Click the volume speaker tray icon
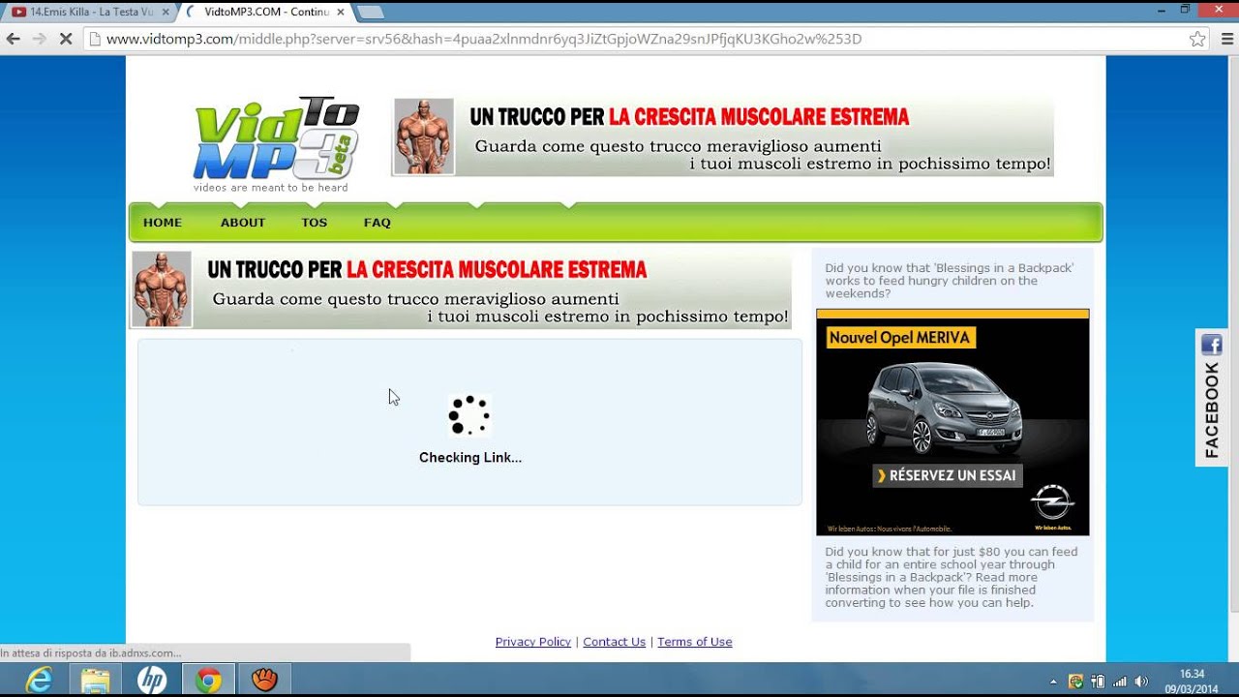1239x697 pixels. coord(1141,682)
